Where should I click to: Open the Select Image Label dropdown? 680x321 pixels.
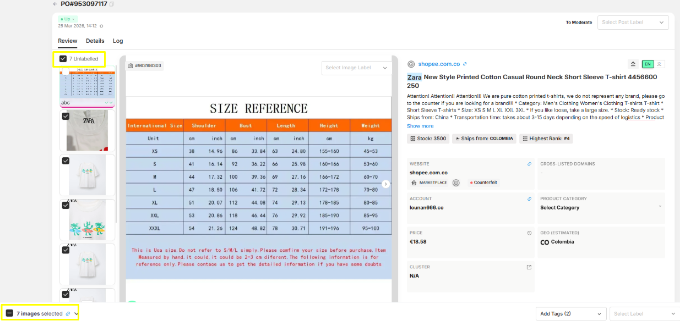(357, 68)
